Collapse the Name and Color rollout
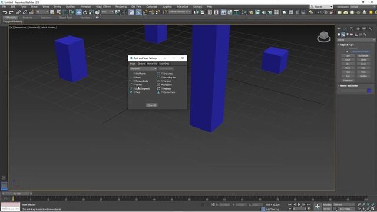377x212 pixels. click(x=349, y=85)
